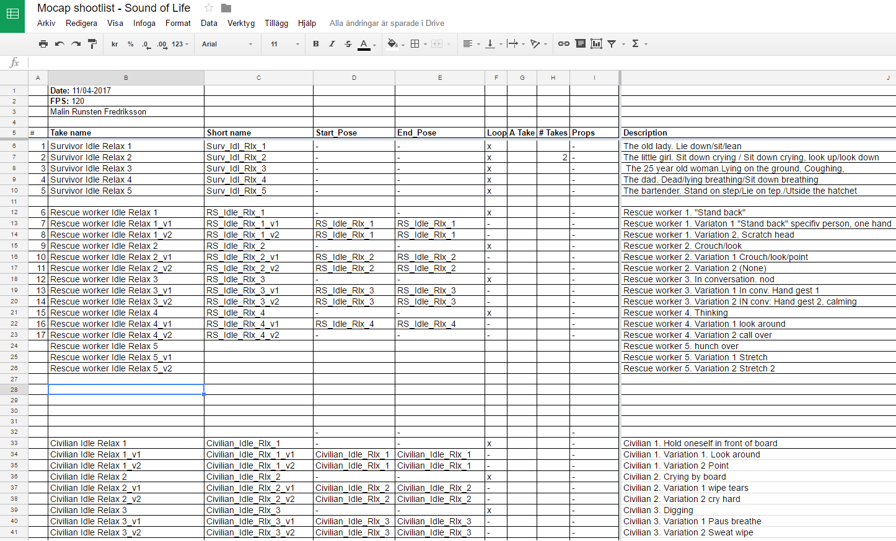The height and width of the screenshot is (541, 896).
Task: Toggle italic text formatting
Action: [332, 44]
